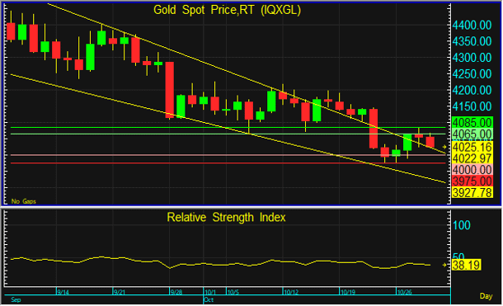
Task: Click the RSI arrow marker beside 38.19
Action: pos(444,265)
